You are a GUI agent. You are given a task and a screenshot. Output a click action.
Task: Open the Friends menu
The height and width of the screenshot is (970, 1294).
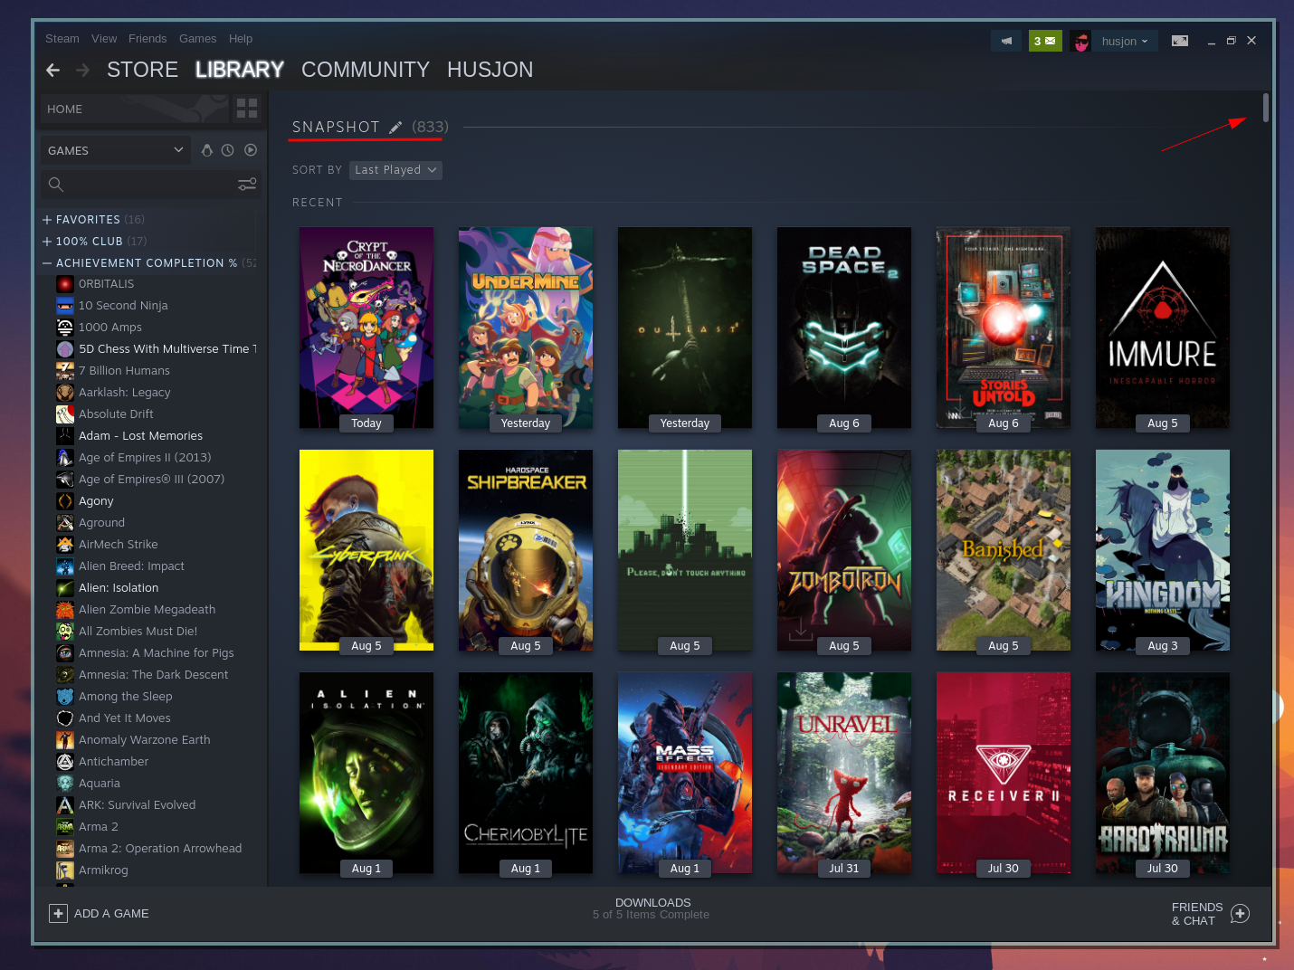click(147, 39)
